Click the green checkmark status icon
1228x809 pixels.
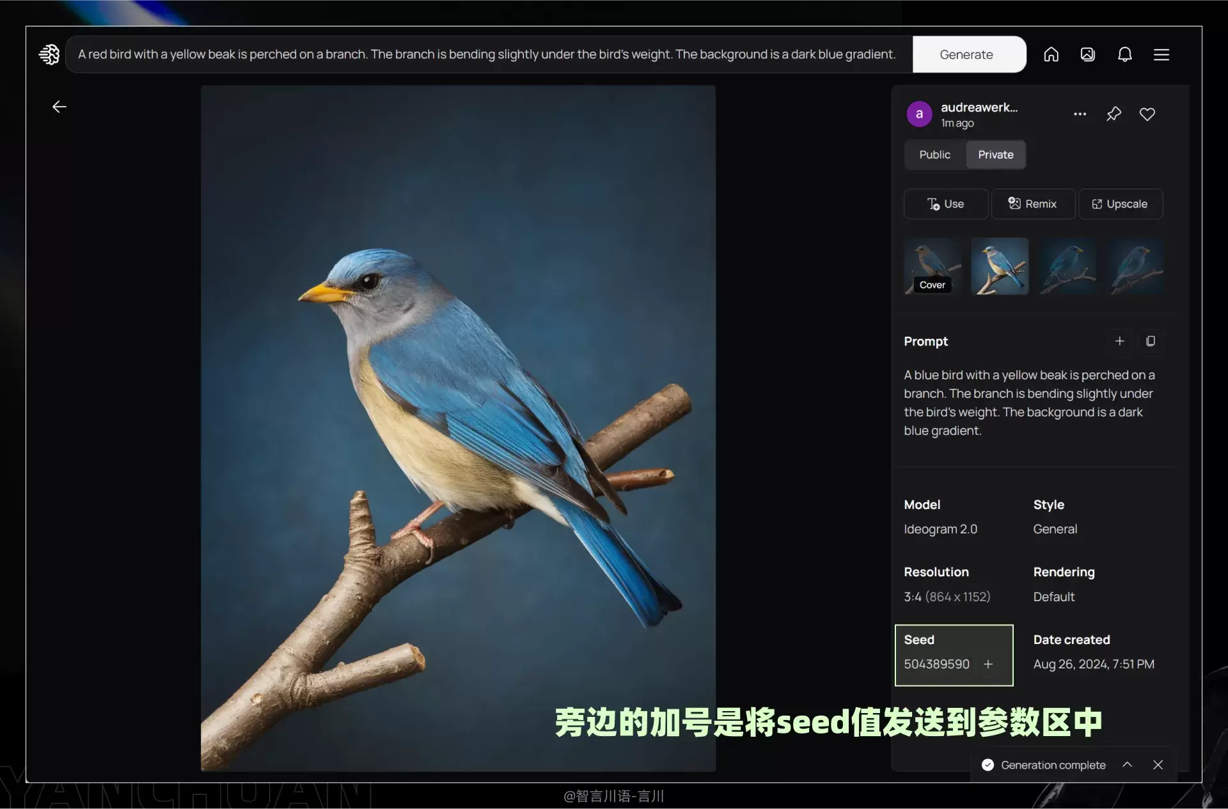point(988,765)
